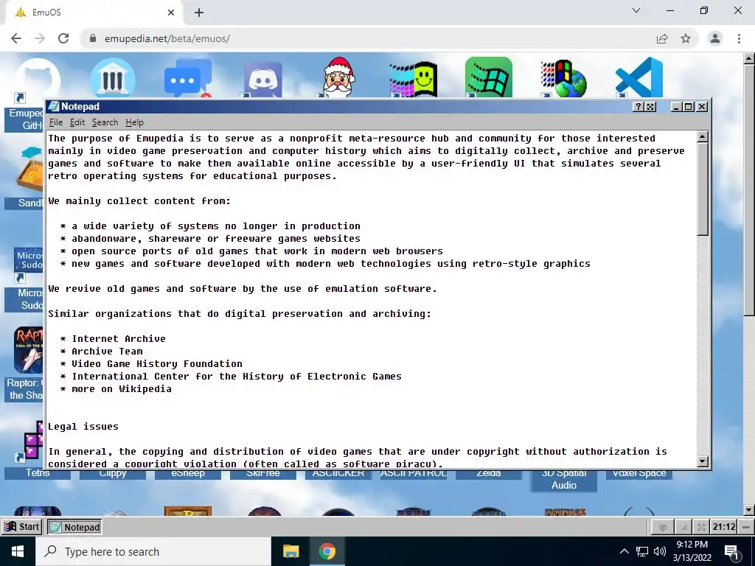This screenshot has width=755, height=566.
Task: Open Chrome tab search dropdown chevron
Action: pos(636,10)
